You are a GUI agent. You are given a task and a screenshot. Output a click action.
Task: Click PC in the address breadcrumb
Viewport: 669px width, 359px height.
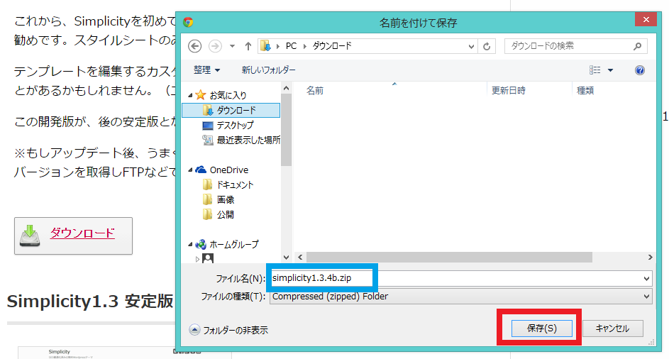[291, 46]
